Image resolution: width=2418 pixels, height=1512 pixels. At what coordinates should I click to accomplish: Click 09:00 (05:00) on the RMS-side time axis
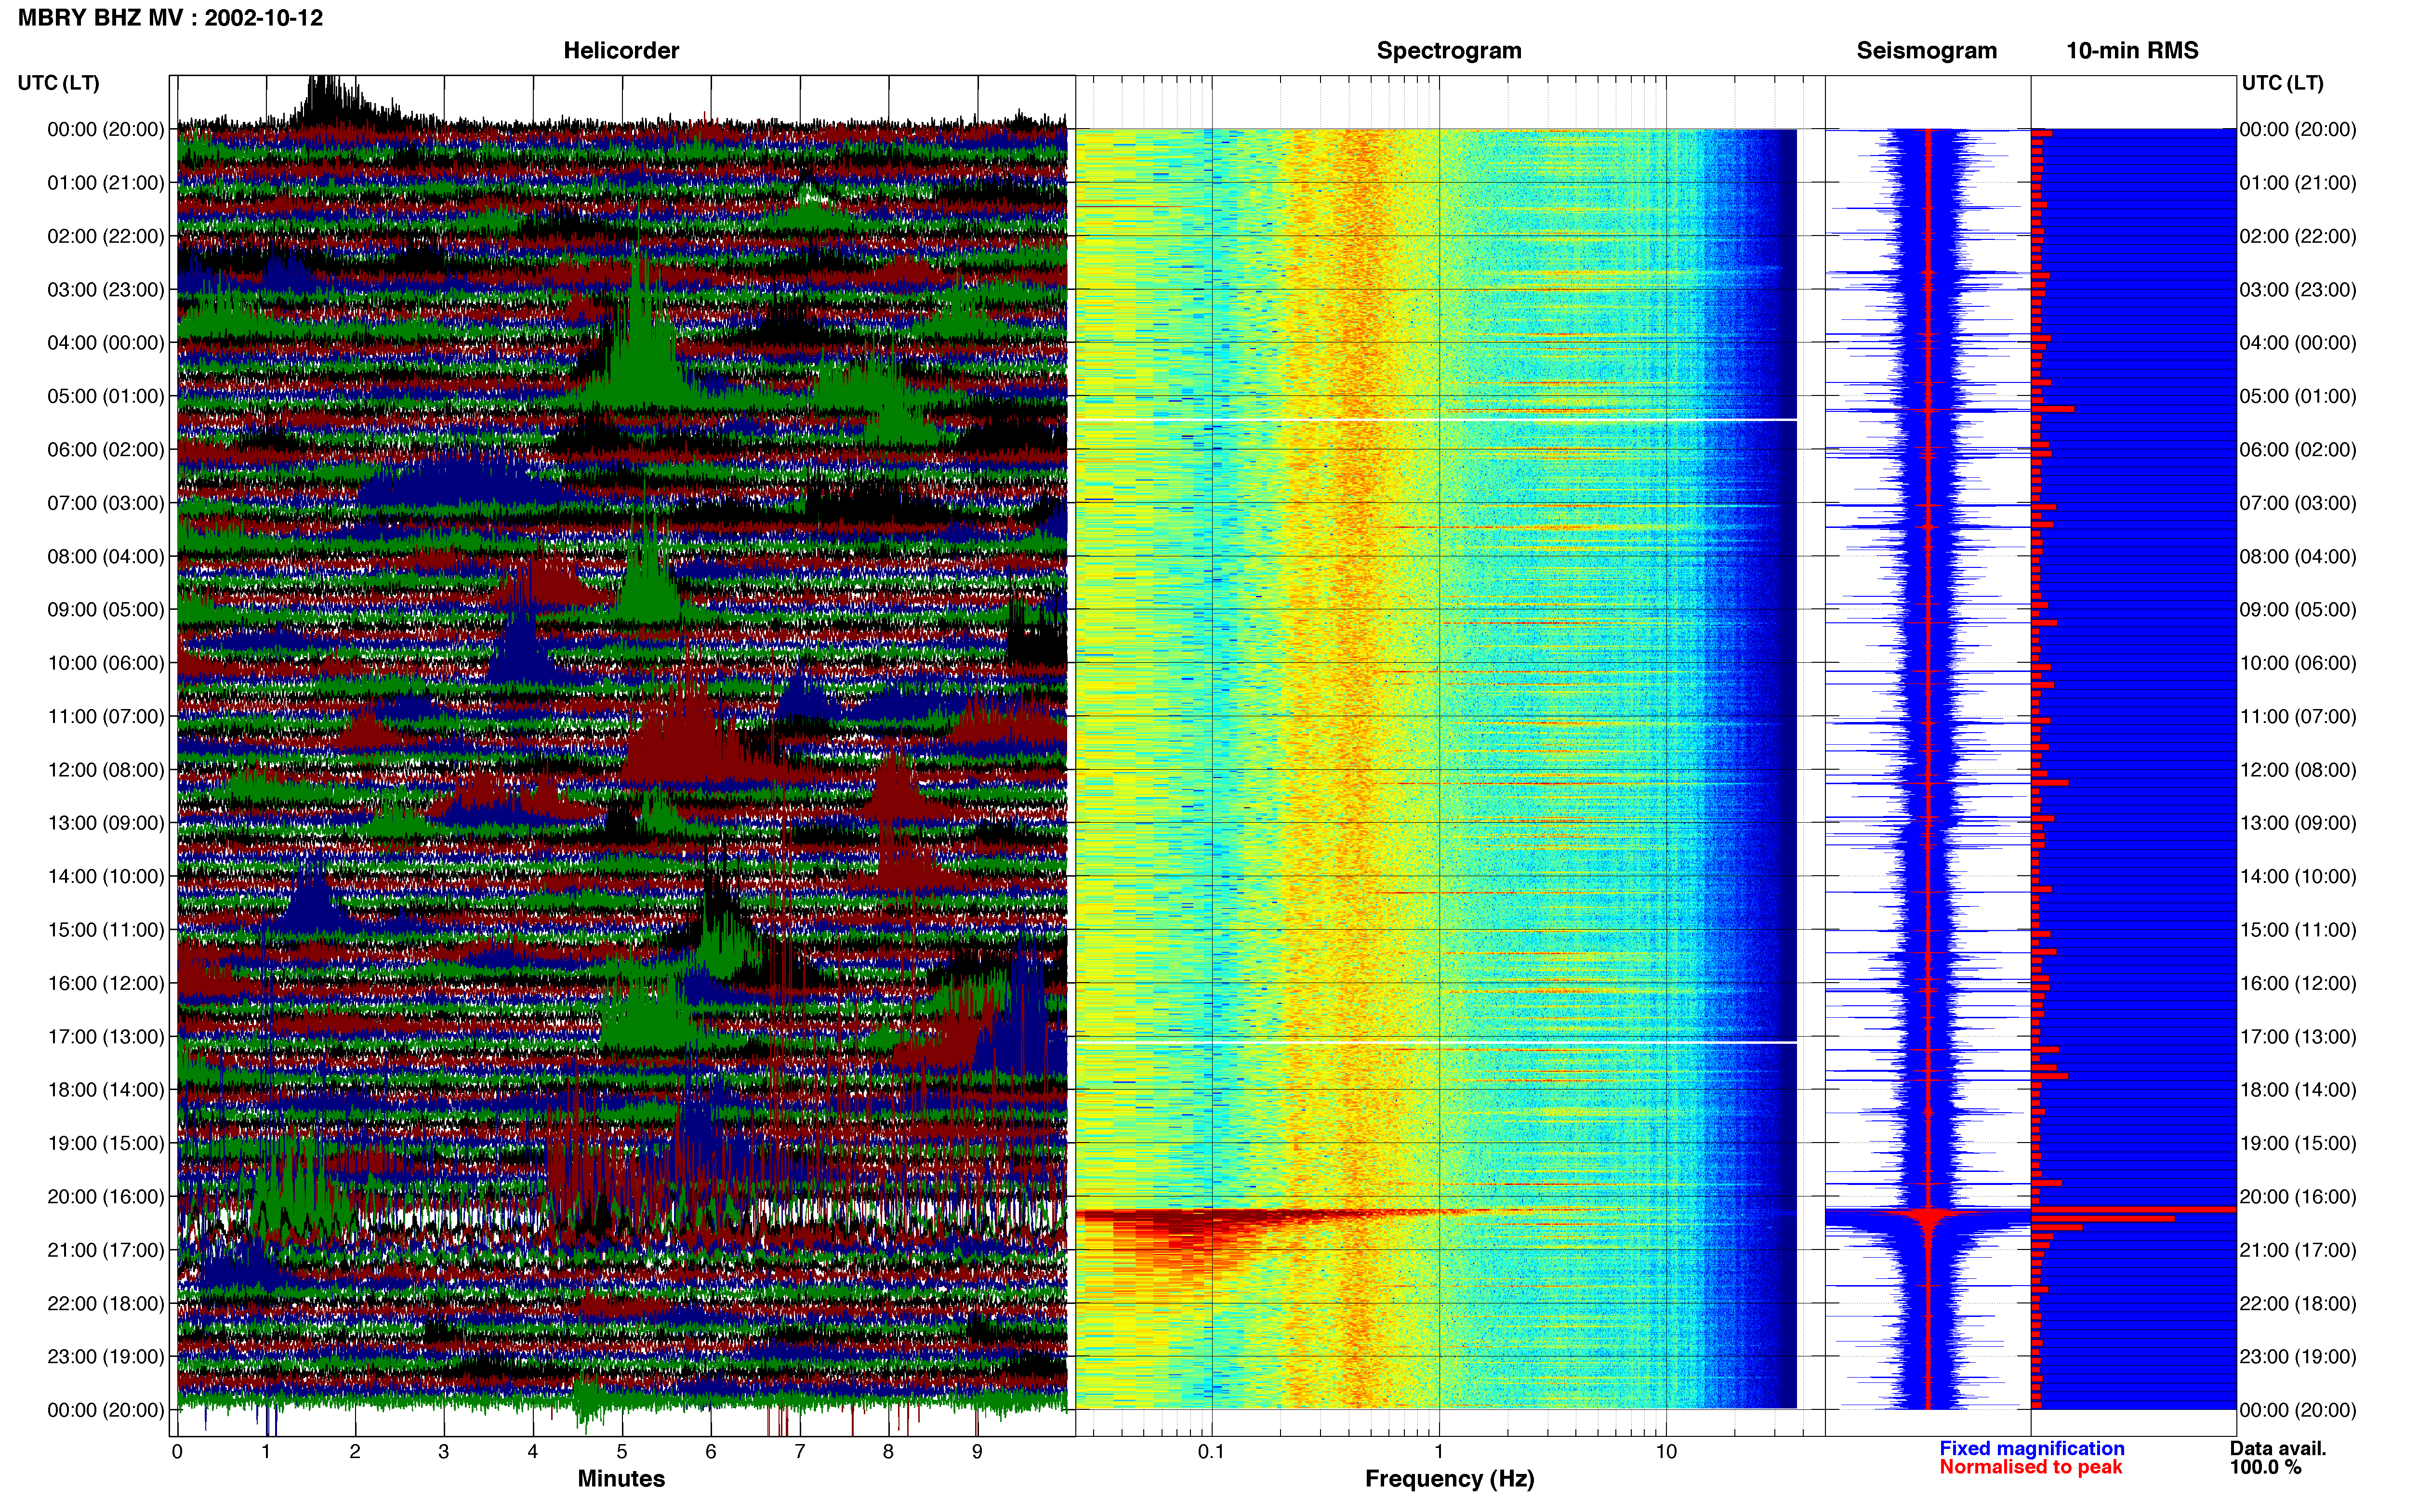[2298, 610]
